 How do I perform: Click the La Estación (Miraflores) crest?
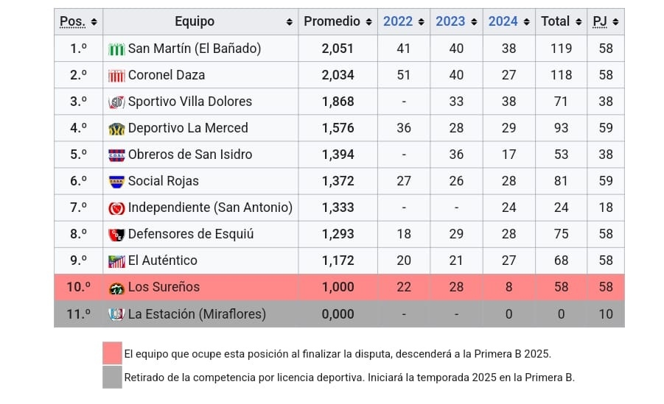(x=116, y=314)
